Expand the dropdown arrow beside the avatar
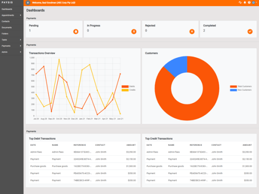 pyautogui.click(x=256, y=3)
